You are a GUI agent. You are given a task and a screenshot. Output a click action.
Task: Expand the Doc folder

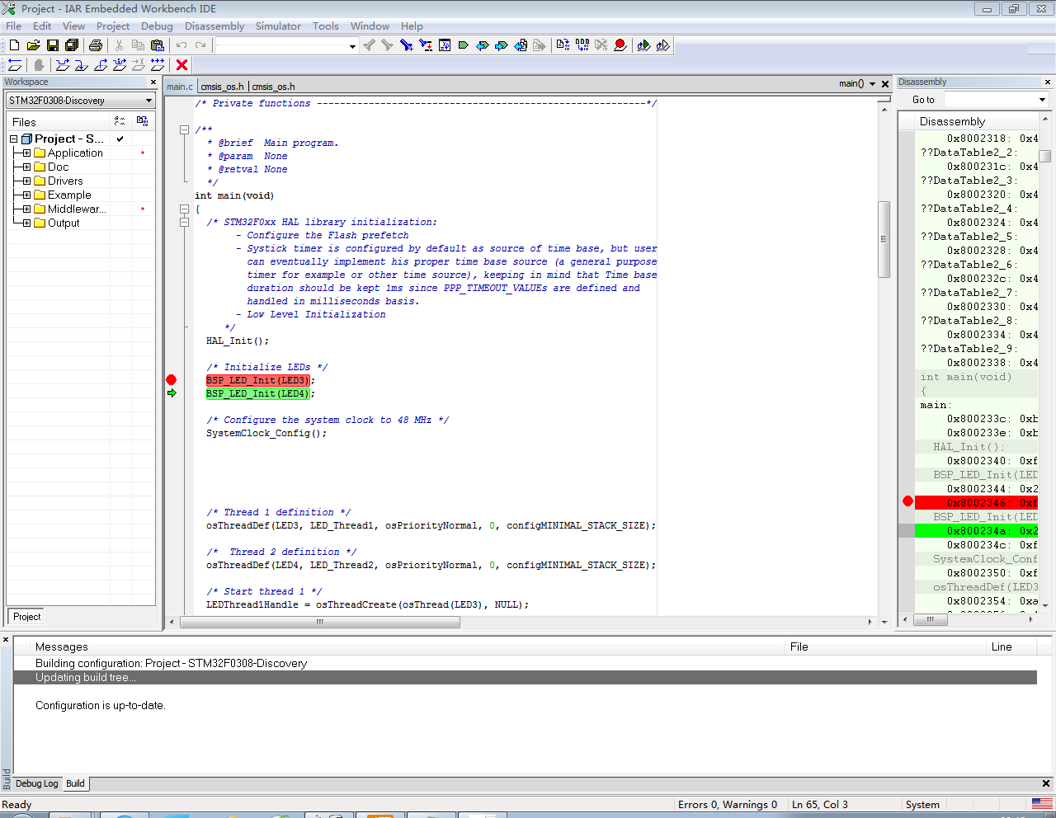pos(26,167)
